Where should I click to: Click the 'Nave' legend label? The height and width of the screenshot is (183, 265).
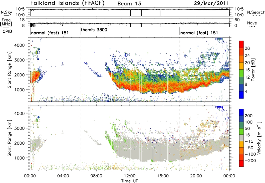tap(252, 23)
